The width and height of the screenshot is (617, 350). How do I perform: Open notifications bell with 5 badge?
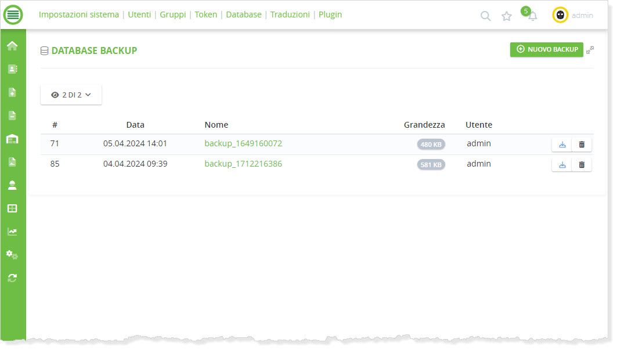coord(532,16)
